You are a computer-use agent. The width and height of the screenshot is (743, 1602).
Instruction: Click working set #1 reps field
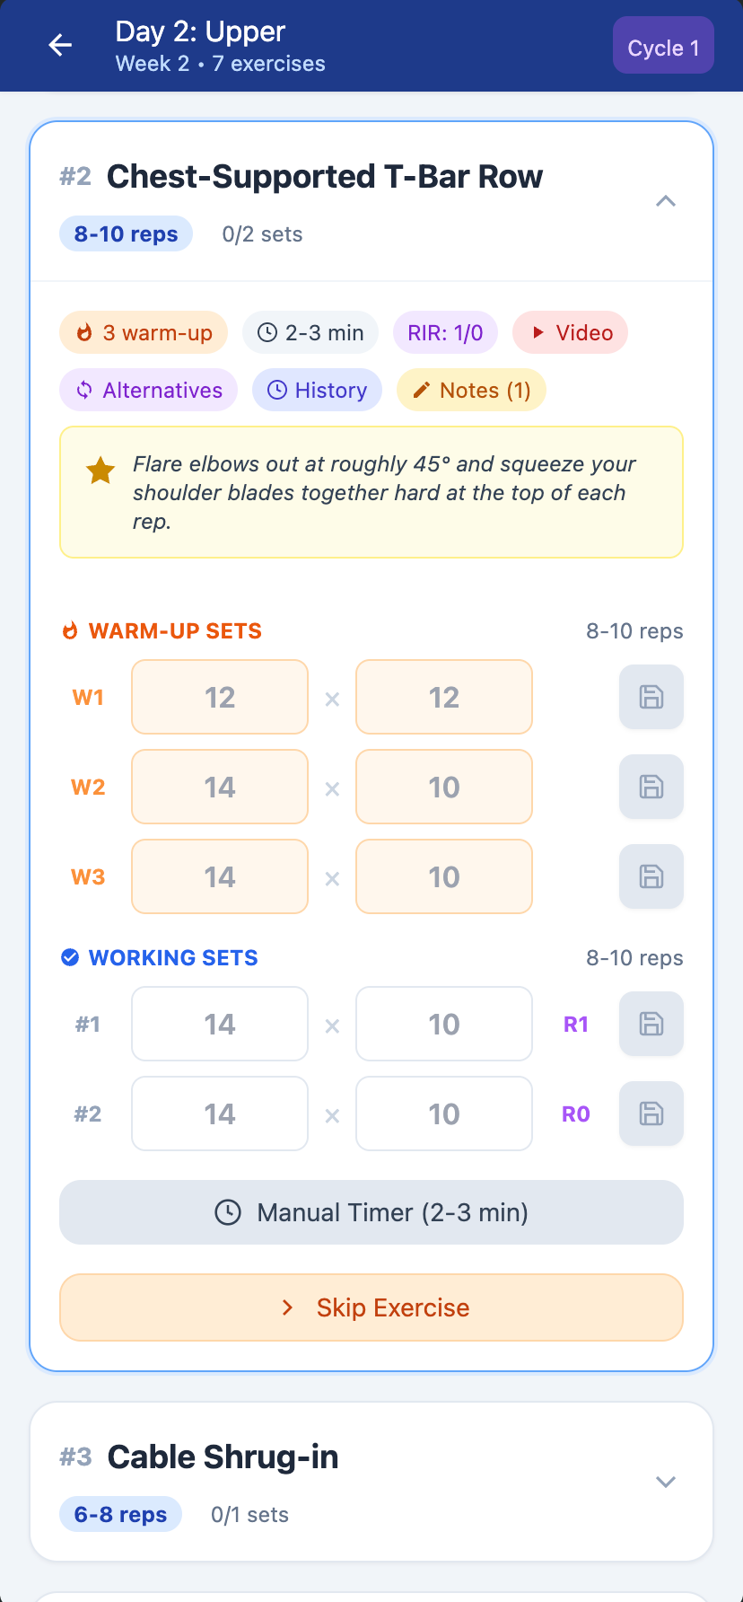point(444,1024)
